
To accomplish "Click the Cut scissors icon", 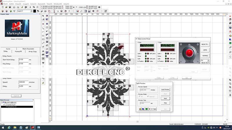I will pyautogui.click(x=30, y=7).
